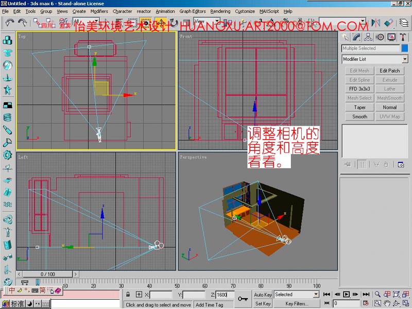Image resolution: width=412 pixels, height=309 pixels.
Task: Switch to the Motion panel tab
Action: click(x=380, y=37)
